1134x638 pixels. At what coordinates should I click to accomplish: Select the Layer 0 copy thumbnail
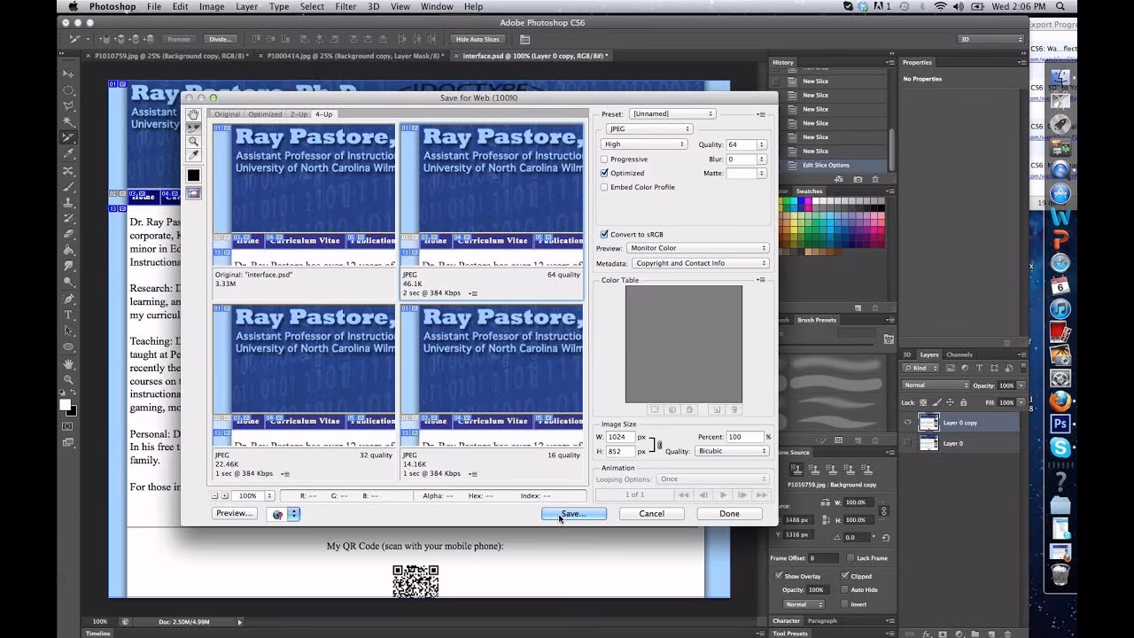(928, 423)
